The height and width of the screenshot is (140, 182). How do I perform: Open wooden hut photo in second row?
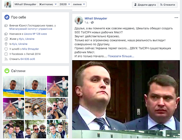point(13,108)
